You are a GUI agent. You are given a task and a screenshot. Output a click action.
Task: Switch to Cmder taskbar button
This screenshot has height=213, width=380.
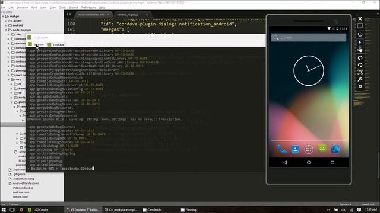[x=38, y=209]
